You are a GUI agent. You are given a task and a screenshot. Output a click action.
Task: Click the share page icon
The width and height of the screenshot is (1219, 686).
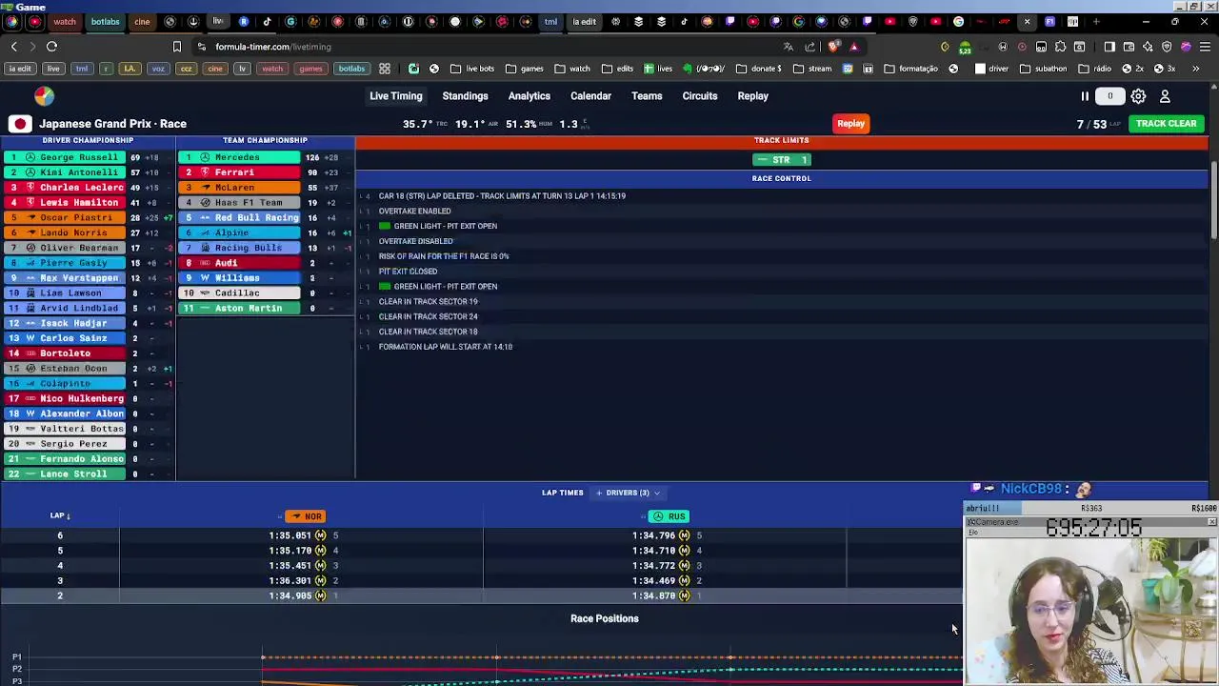810,47
